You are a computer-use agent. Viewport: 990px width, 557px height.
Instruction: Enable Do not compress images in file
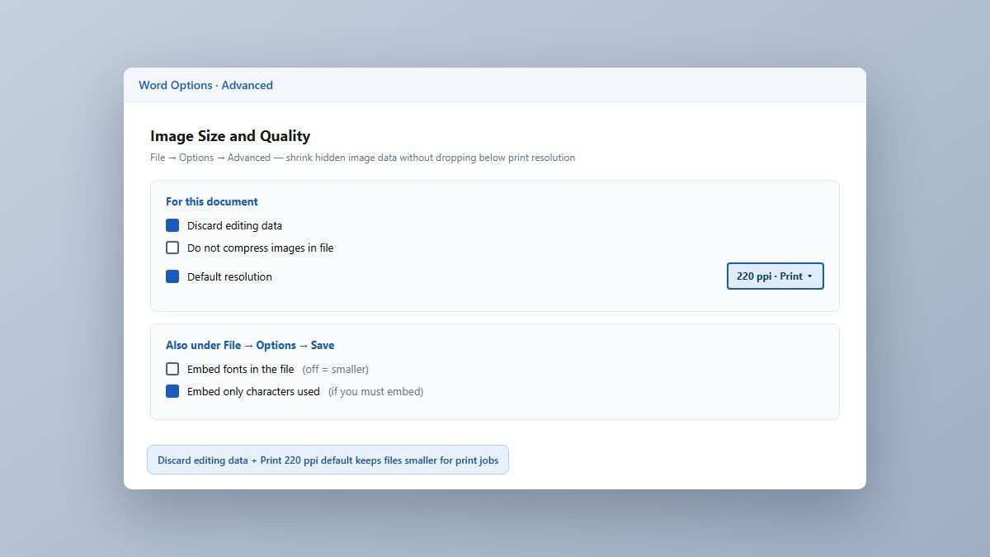pyautogui.click(x=172, y=248)
